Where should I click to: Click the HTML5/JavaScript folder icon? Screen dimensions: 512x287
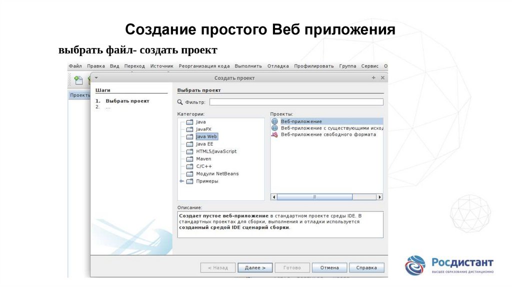tap(189, 151)
